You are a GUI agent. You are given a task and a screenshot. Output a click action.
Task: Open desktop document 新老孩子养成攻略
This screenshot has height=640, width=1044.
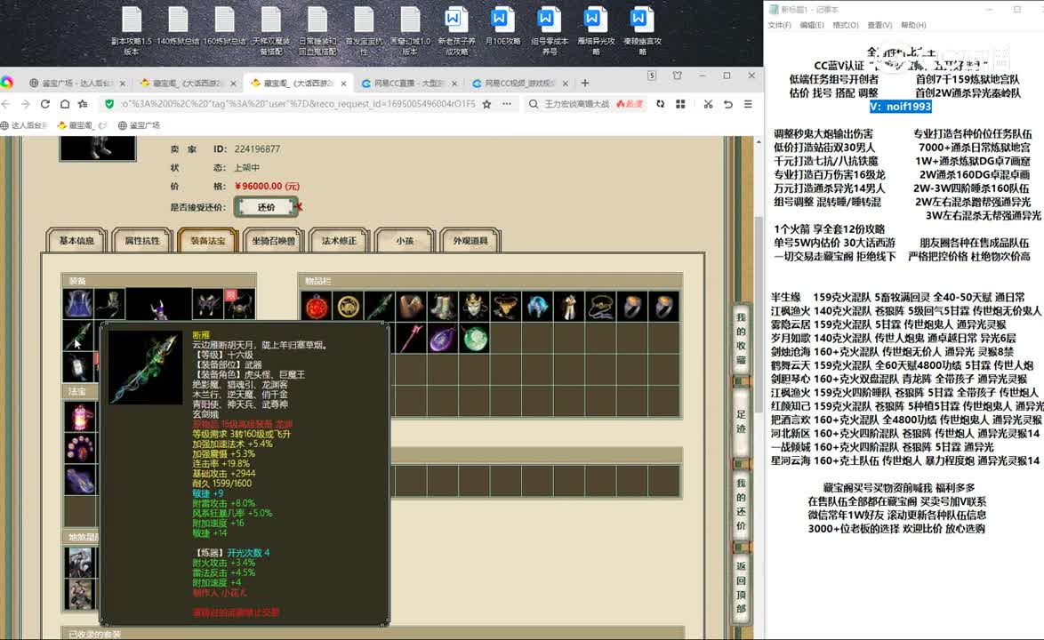457,30
